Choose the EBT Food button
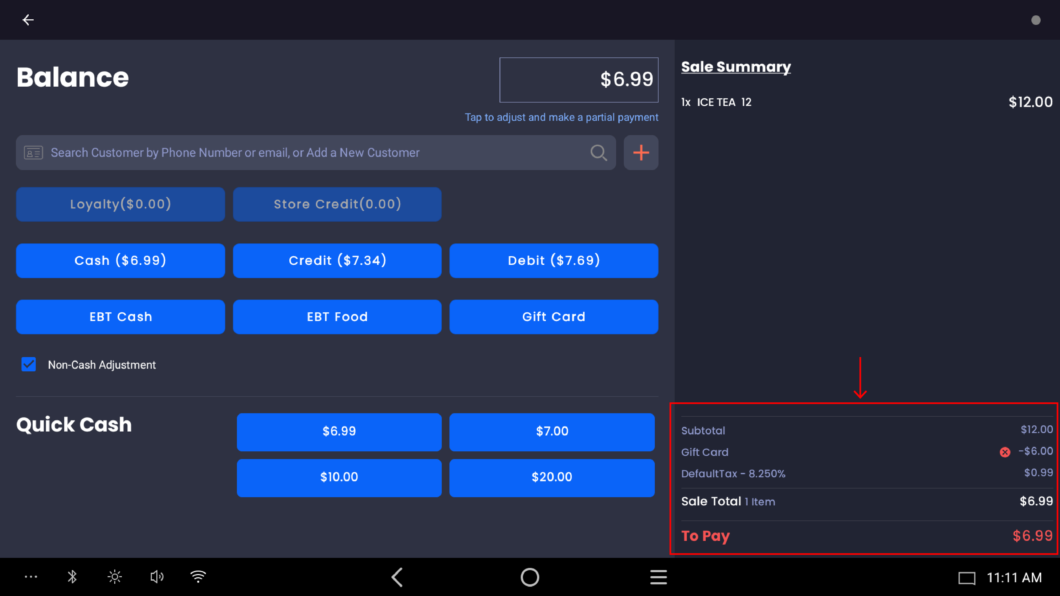This screenshot has height=596, width=1060. pos(337,317)
